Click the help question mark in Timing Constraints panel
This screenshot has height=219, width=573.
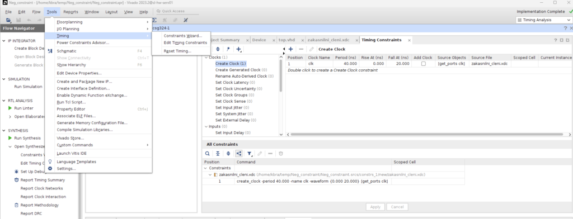(x=556, y=40)
